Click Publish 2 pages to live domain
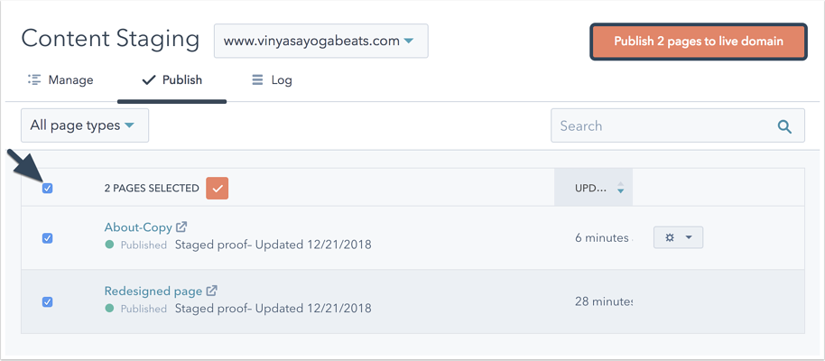825x361 pixels. (699, 42)
